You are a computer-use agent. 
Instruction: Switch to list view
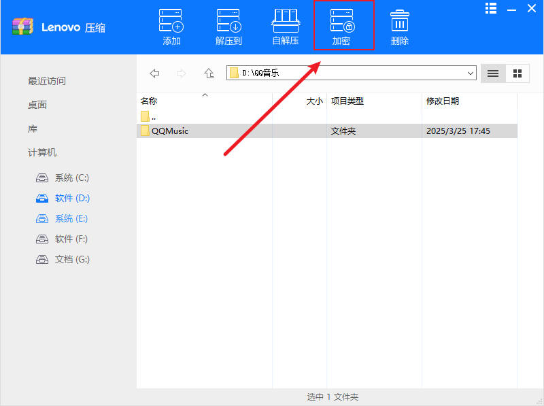point(493,73)
